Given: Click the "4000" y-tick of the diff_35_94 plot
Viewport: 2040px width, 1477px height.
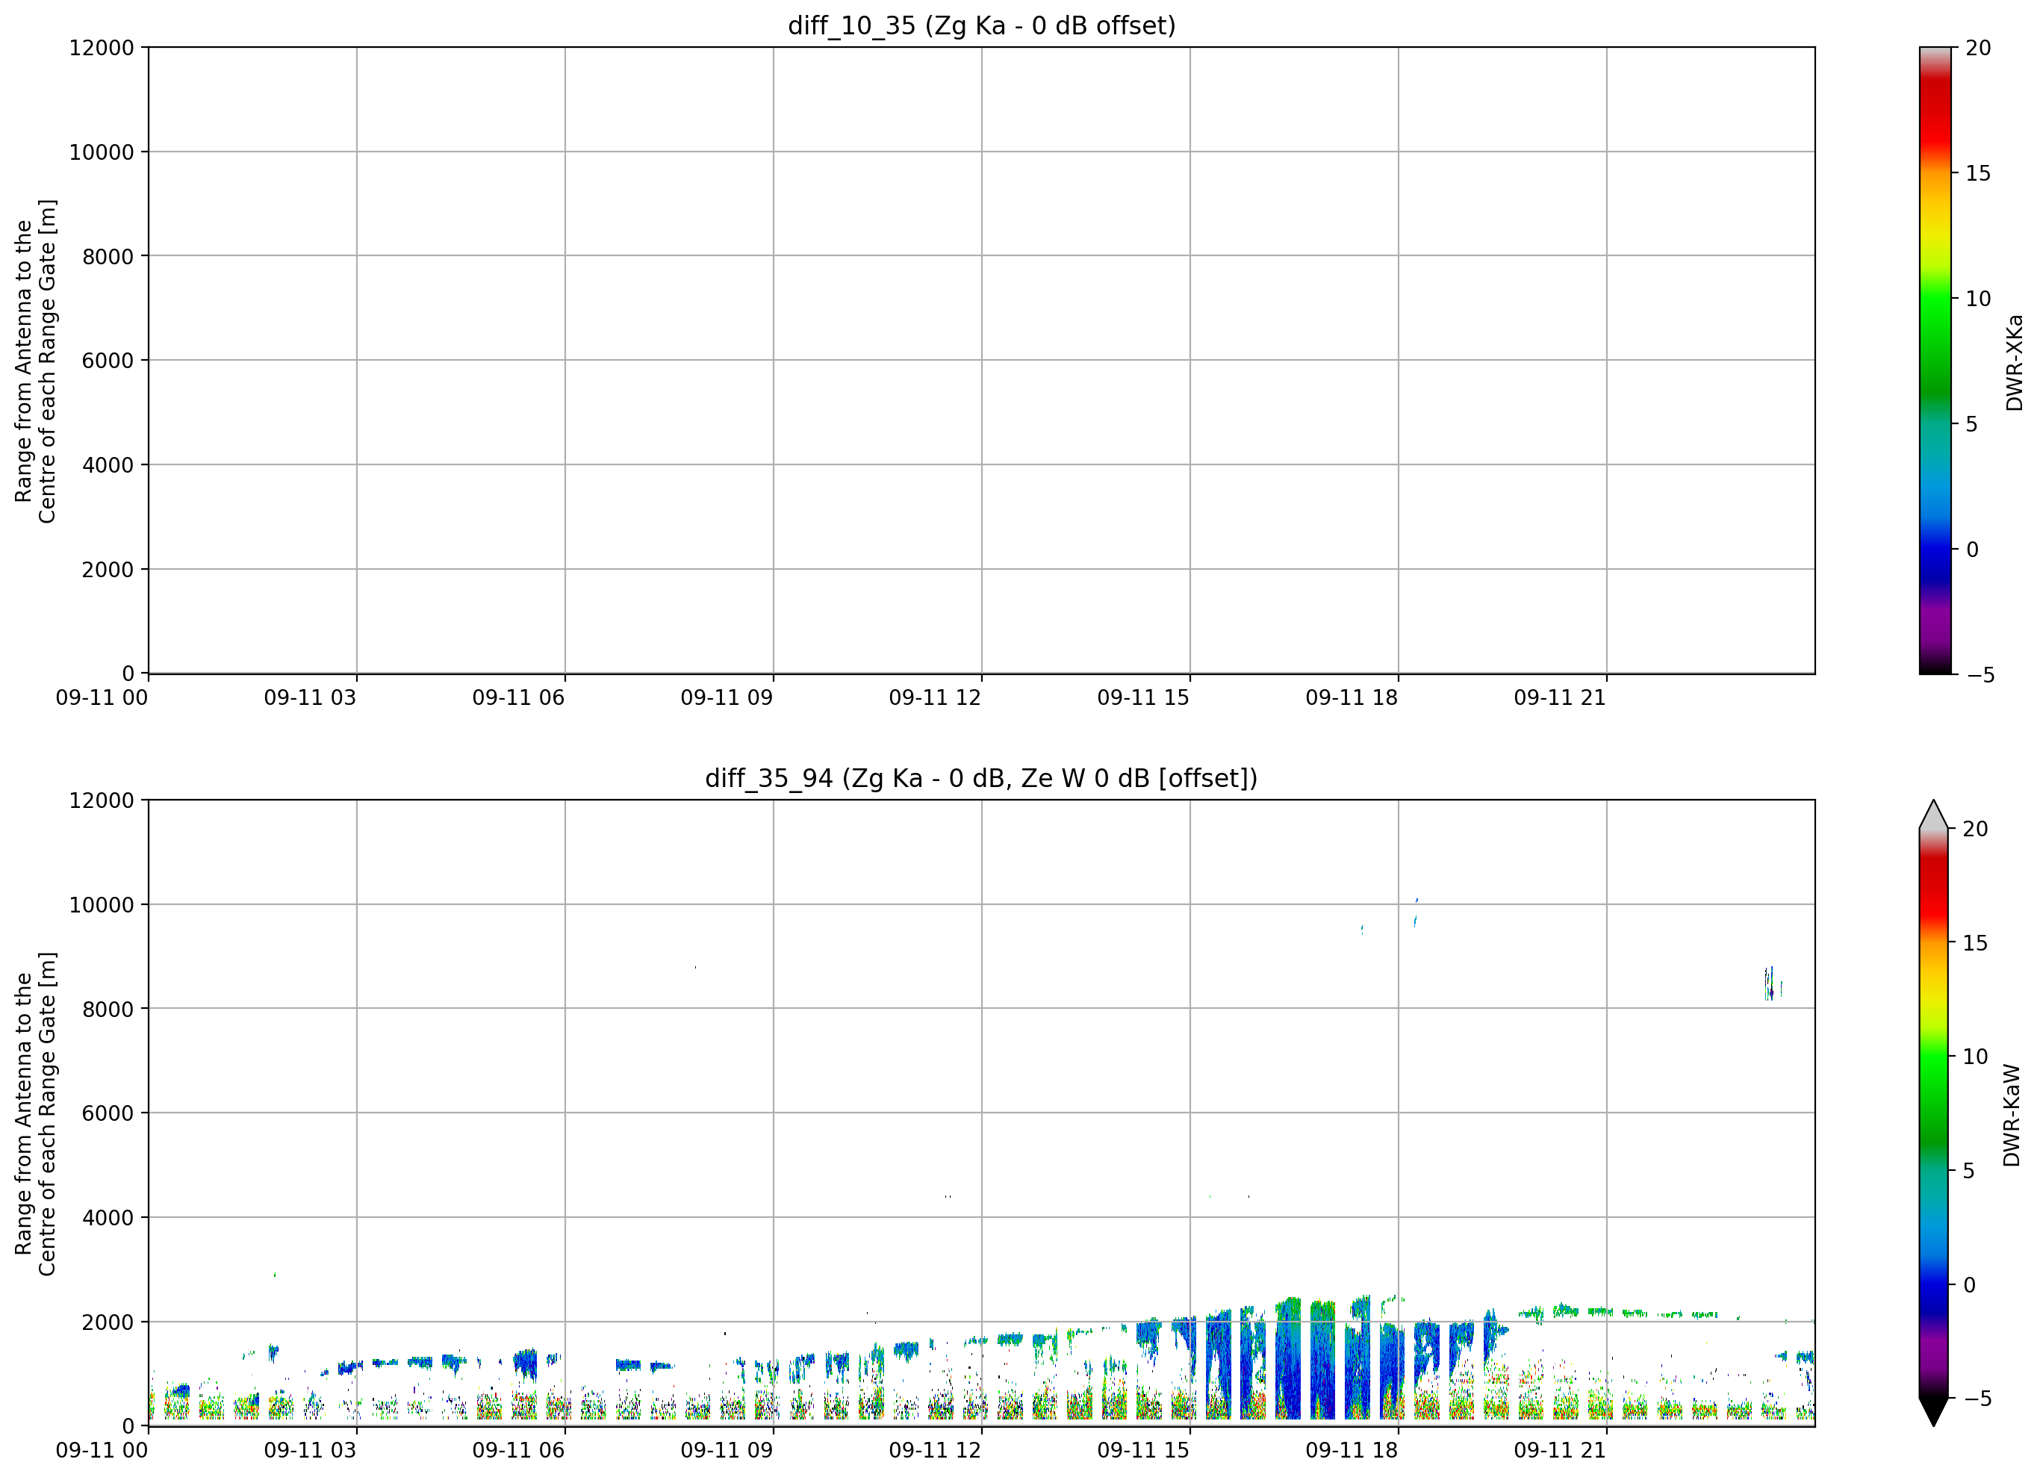Looking at the screenshot, I should tap(108, 1218).
